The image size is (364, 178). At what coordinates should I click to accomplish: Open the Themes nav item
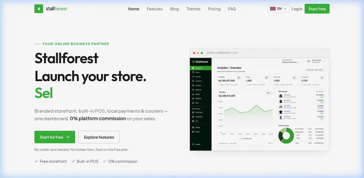click(193, 9)
